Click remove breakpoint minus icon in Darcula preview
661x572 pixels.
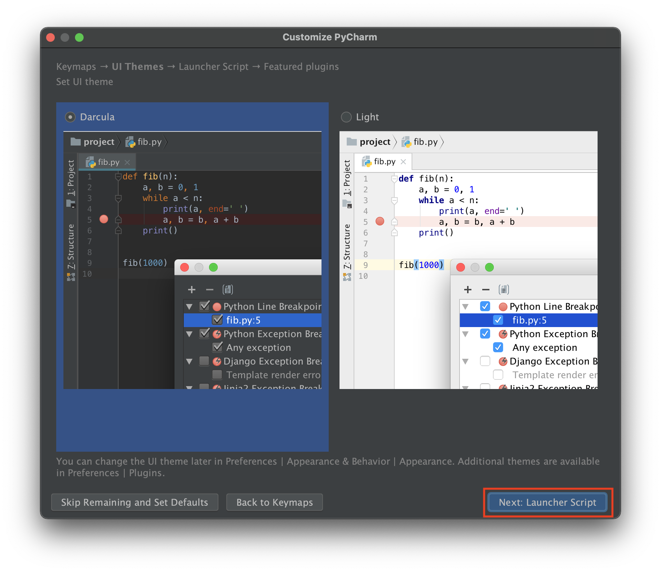(x=210, y=290)
